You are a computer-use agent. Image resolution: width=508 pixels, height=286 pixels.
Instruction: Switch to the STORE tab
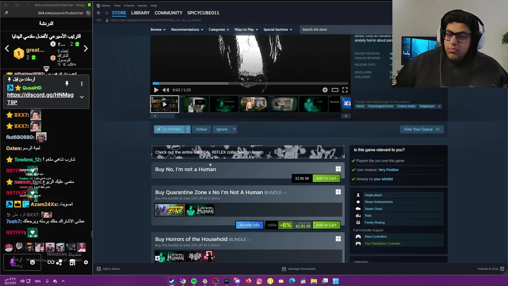coord(119,13)
